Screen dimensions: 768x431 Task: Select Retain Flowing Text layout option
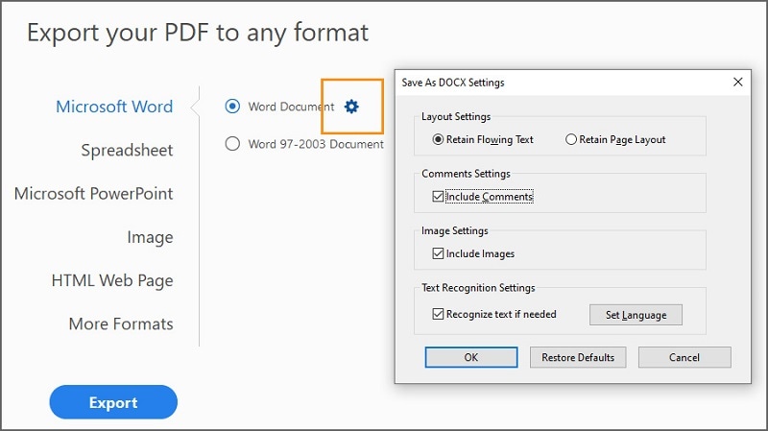(439, 139)
